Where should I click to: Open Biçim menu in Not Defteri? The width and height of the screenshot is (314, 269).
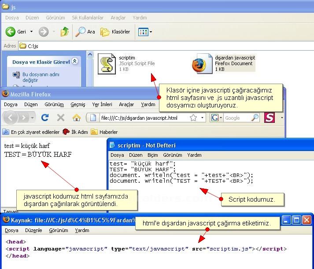(152, 155)
